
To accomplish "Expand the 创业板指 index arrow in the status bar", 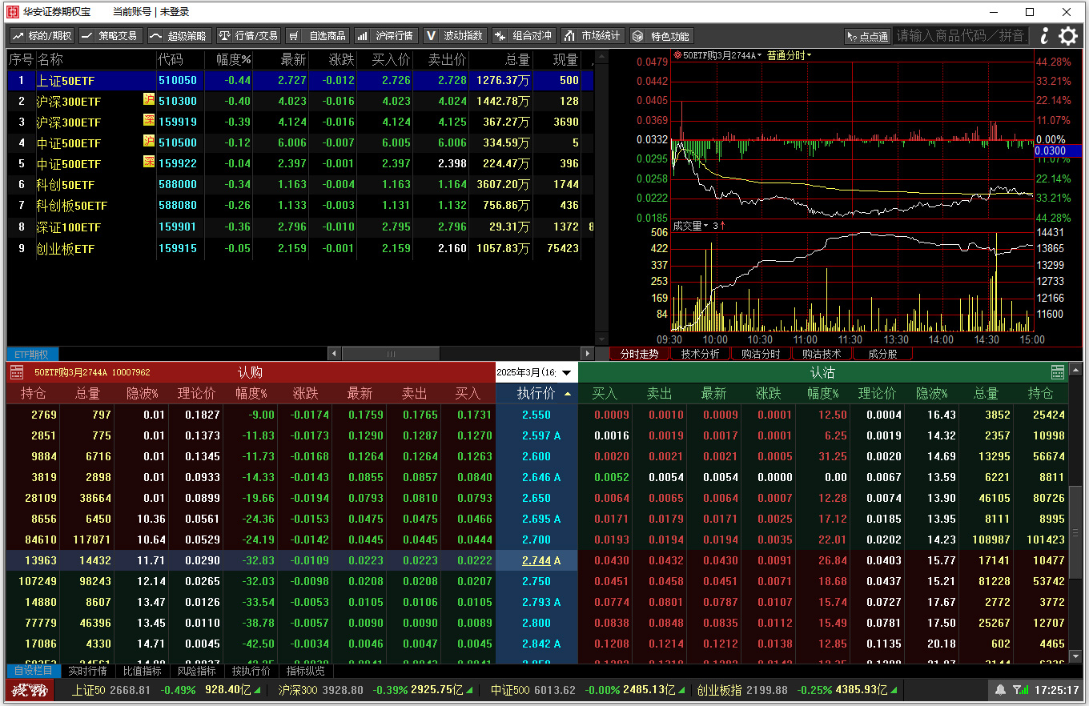I will point(893,690).
